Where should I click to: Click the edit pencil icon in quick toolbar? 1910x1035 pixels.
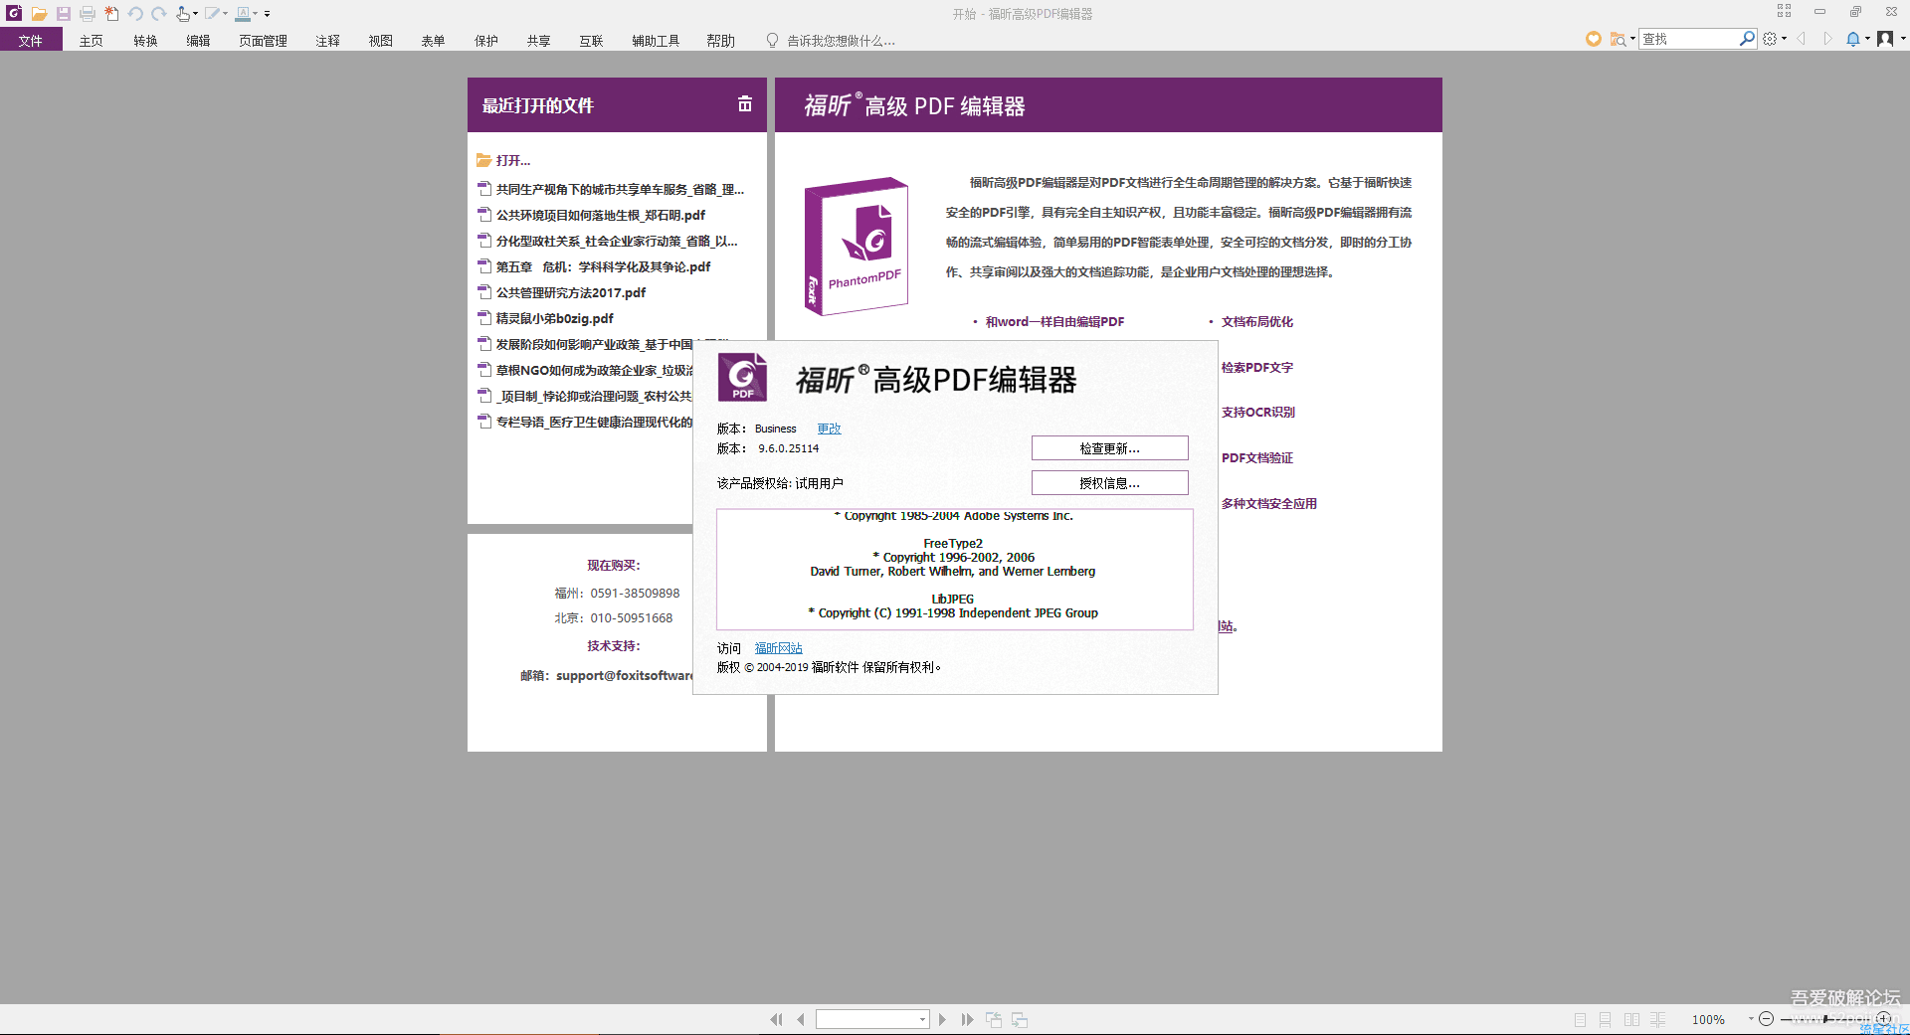click(212, 14)
